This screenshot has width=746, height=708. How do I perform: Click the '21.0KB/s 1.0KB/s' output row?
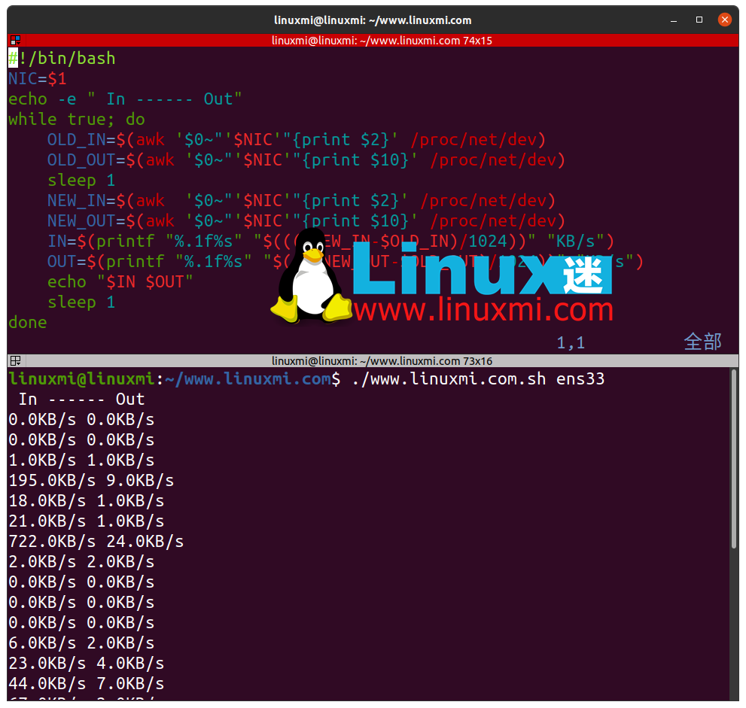point(86,521)
